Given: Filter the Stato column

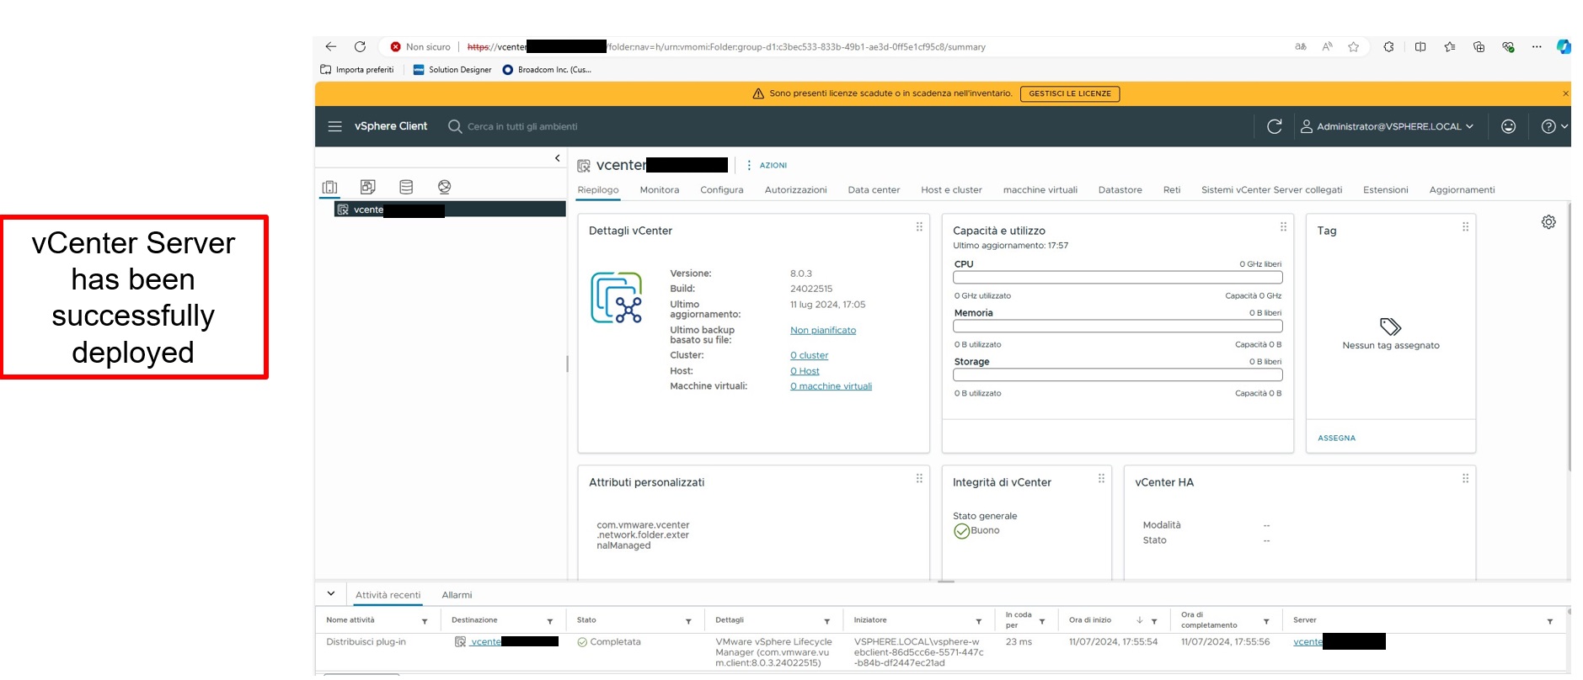Looking at the screenshot, I should (688, 622).
